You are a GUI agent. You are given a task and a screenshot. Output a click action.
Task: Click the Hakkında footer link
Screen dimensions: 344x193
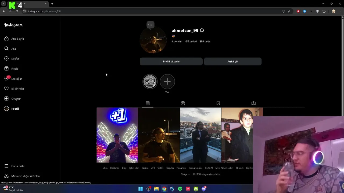pos(115,168)
